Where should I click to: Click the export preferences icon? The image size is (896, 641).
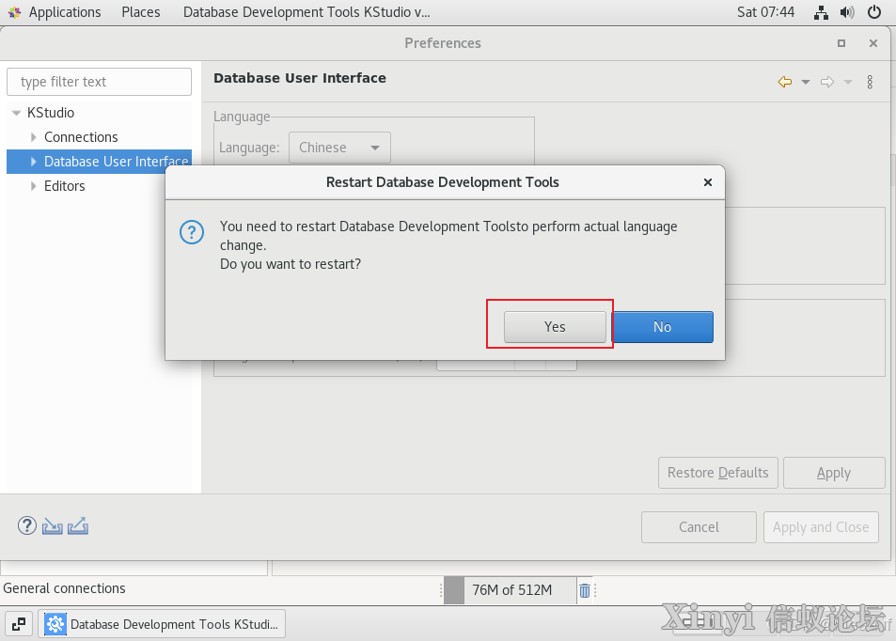[x=78, y=525]
